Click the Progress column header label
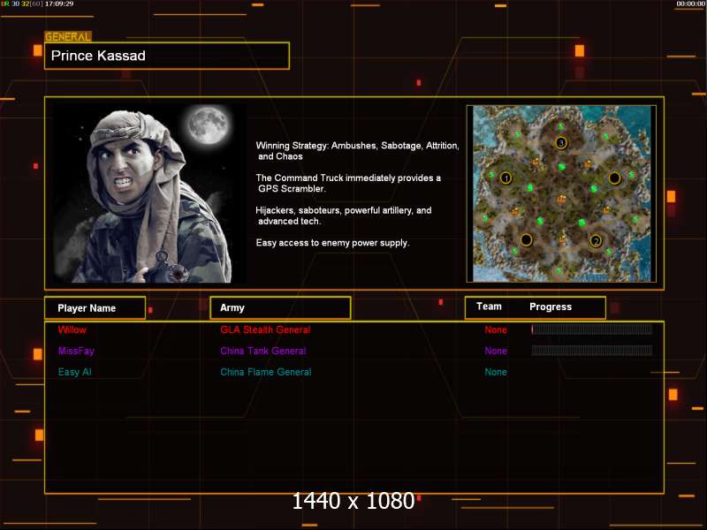 pyautogui.click(x=551, y=307)
